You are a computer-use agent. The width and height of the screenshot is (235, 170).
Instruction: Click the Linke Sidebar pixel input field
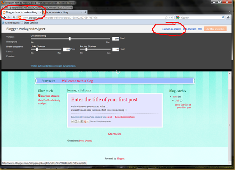66,49
